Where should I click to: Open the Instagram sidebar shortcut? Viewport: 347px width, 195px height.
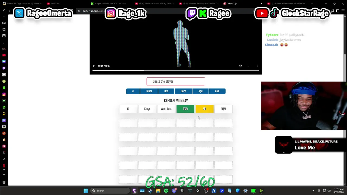(4, 94)
